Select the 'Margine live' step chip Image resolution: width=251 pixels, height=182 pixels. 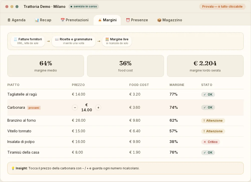117,41
